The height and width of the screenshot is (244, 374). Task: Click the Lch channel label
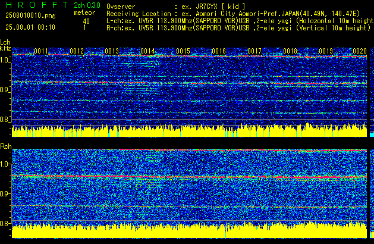click(x=5, y=42)
